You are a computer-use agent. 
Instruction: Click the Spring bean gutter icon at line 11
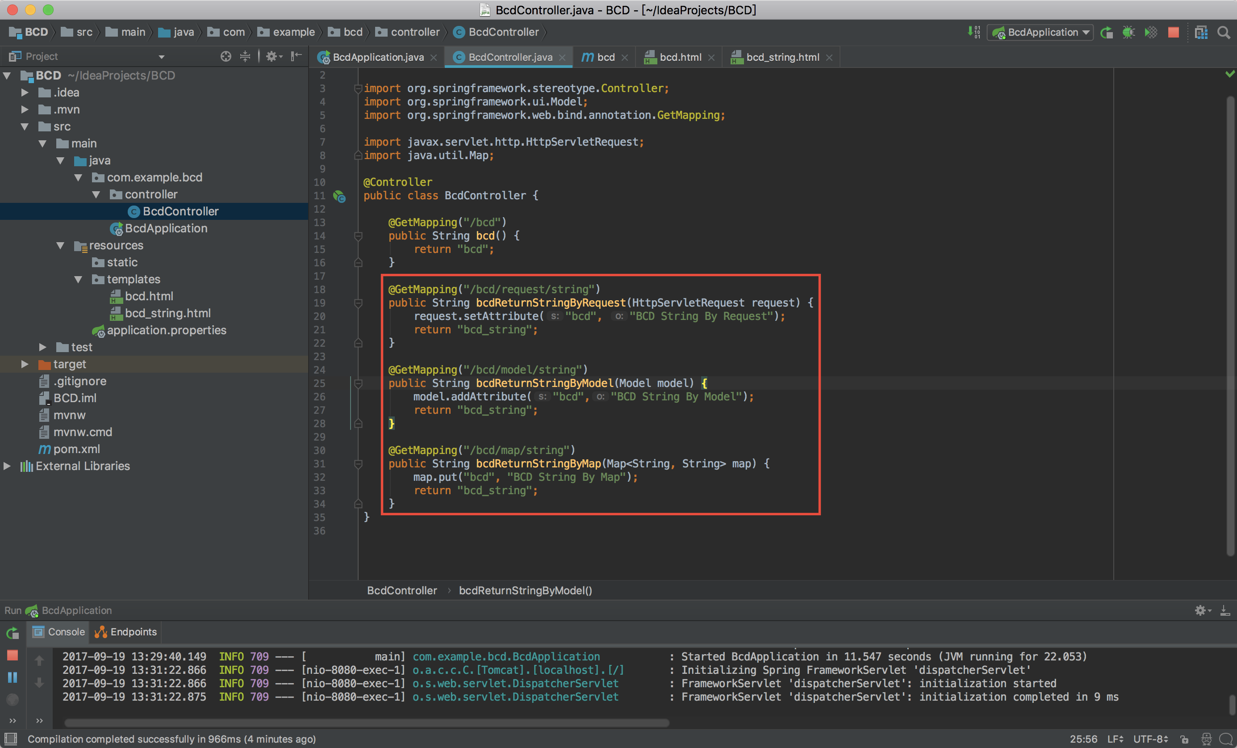[x=340, y=197]
